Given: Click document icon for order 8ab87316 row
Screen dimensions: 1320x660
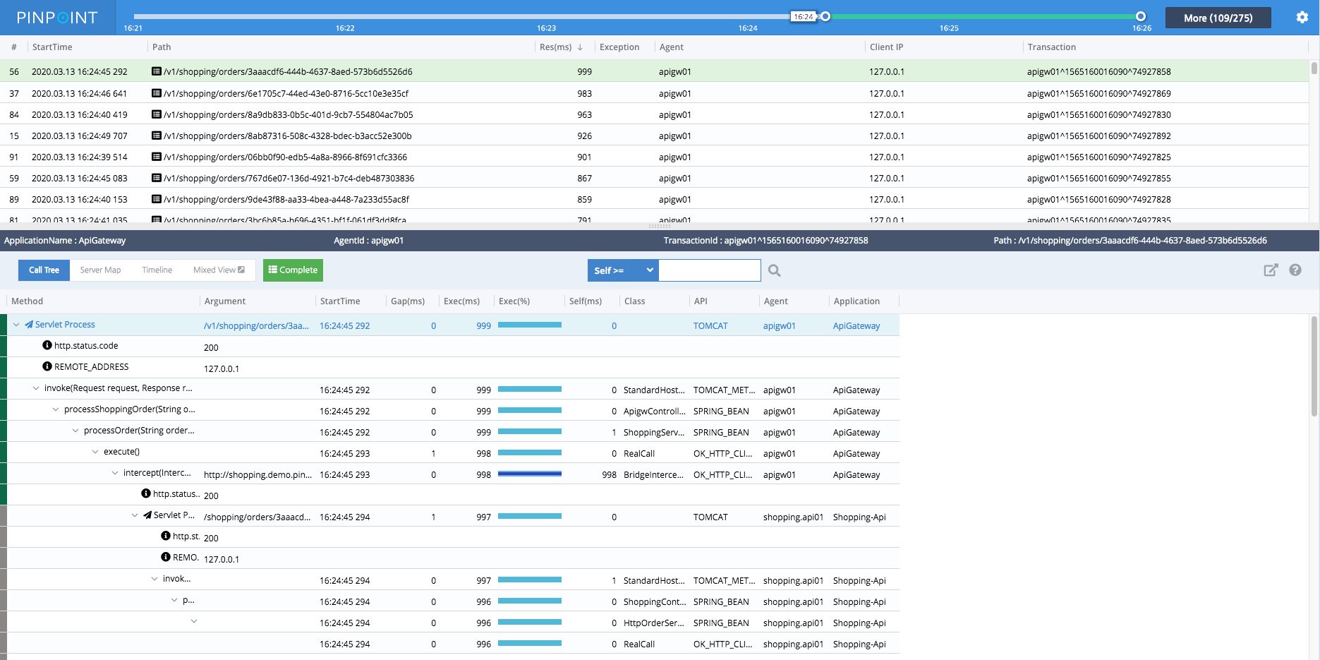Looking at the screenshot, I should point(157,136).
